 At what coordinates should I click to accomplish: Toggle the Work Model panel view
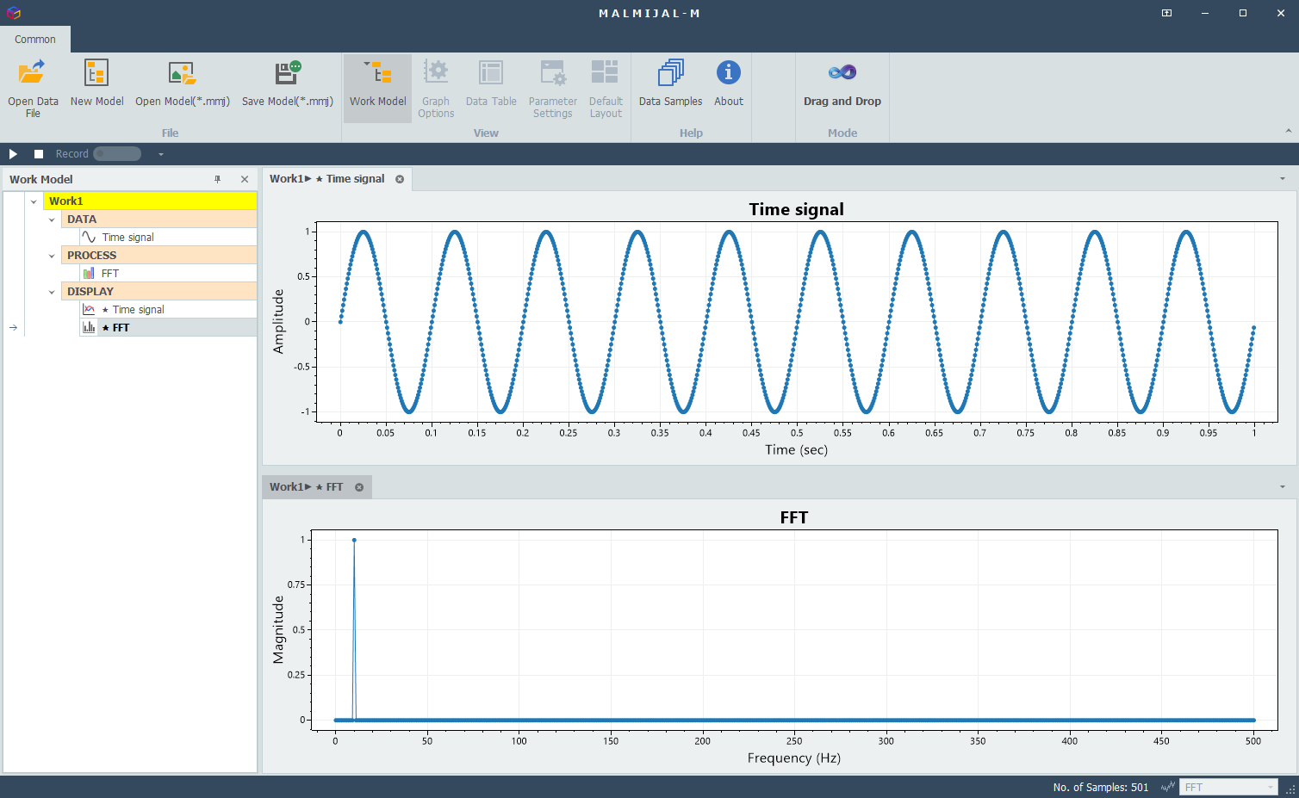pos(377,88)
